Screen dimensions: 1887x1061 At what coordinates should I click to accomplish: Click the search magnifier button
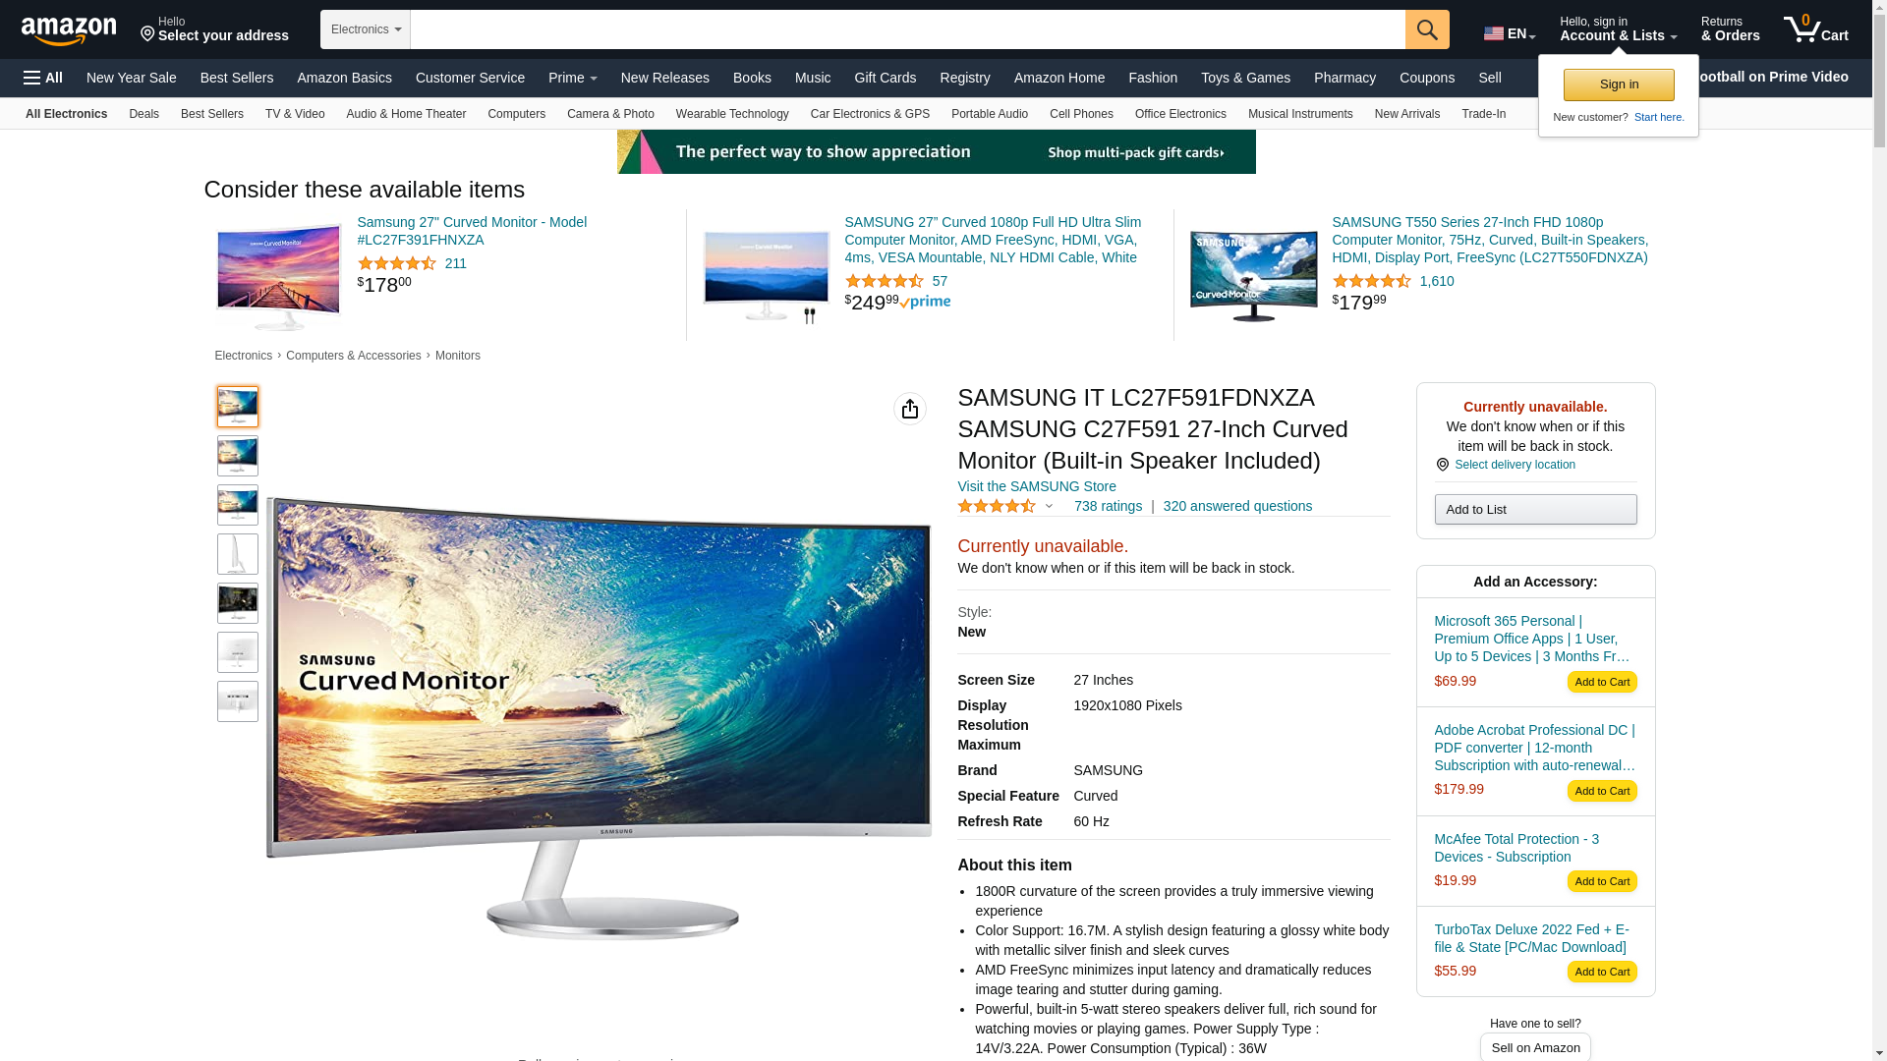coord(1427,29)
